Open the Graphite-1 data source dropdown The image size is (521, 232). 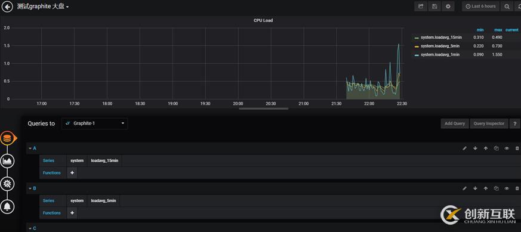(x=95, y=123)
